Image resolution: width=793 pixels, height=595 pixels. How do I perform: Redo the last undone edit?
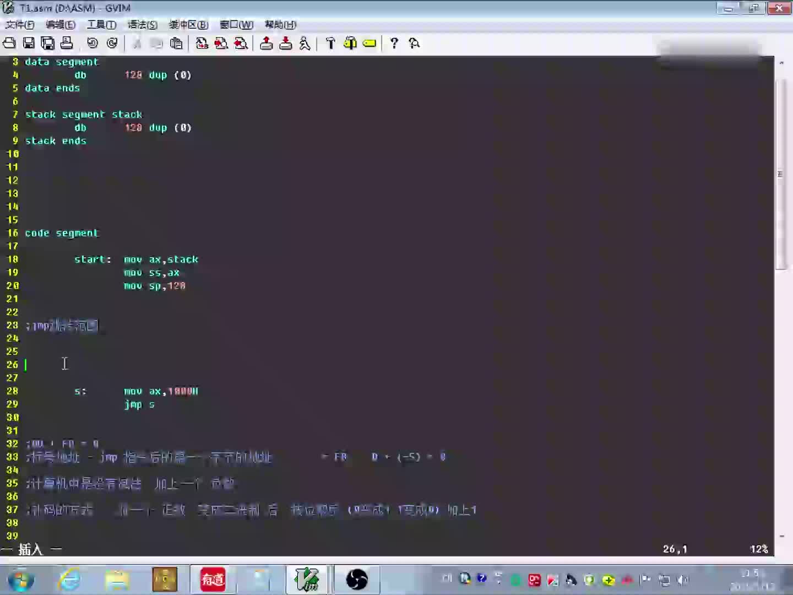(x=112, y=43)
